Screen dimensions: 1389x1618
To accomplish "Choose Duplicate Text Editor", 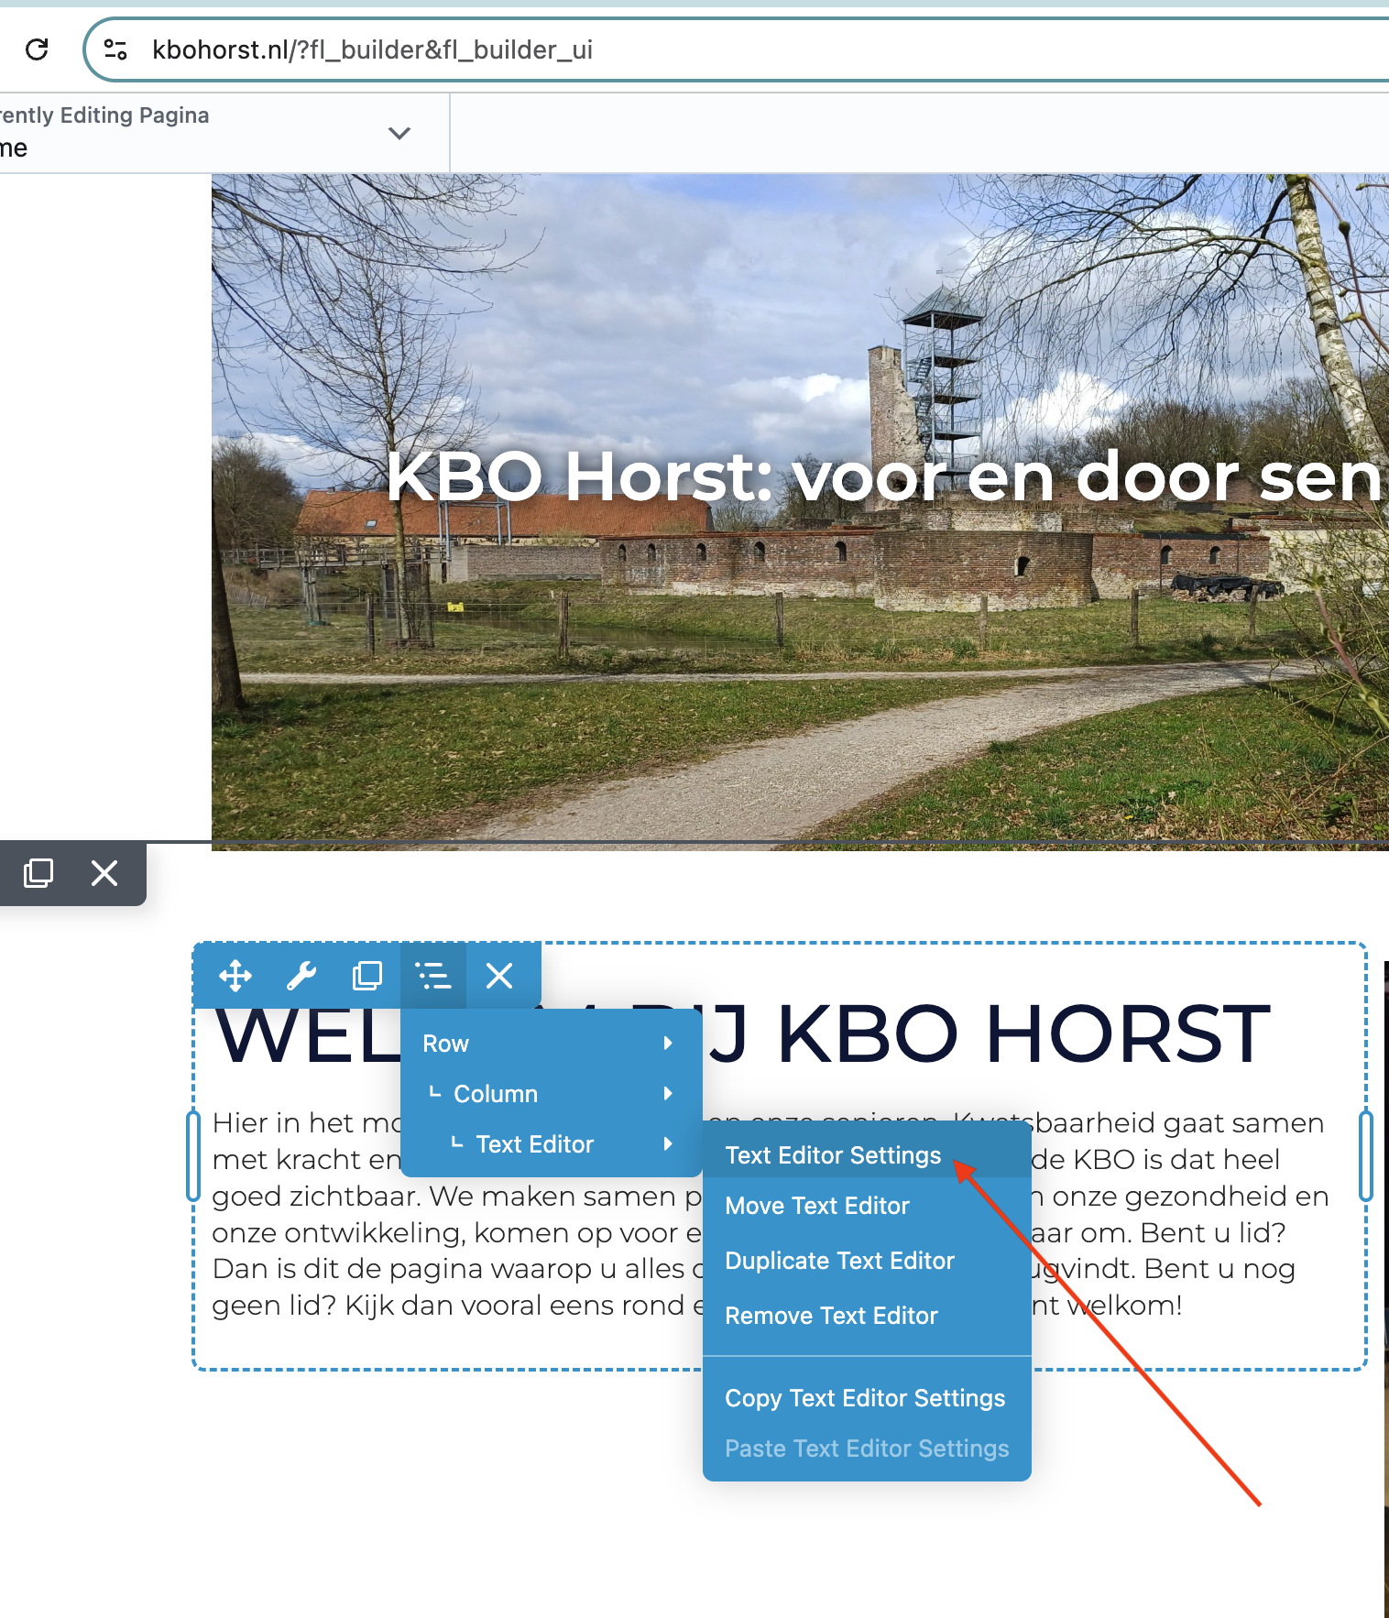I will click(x=867, y=1261).
